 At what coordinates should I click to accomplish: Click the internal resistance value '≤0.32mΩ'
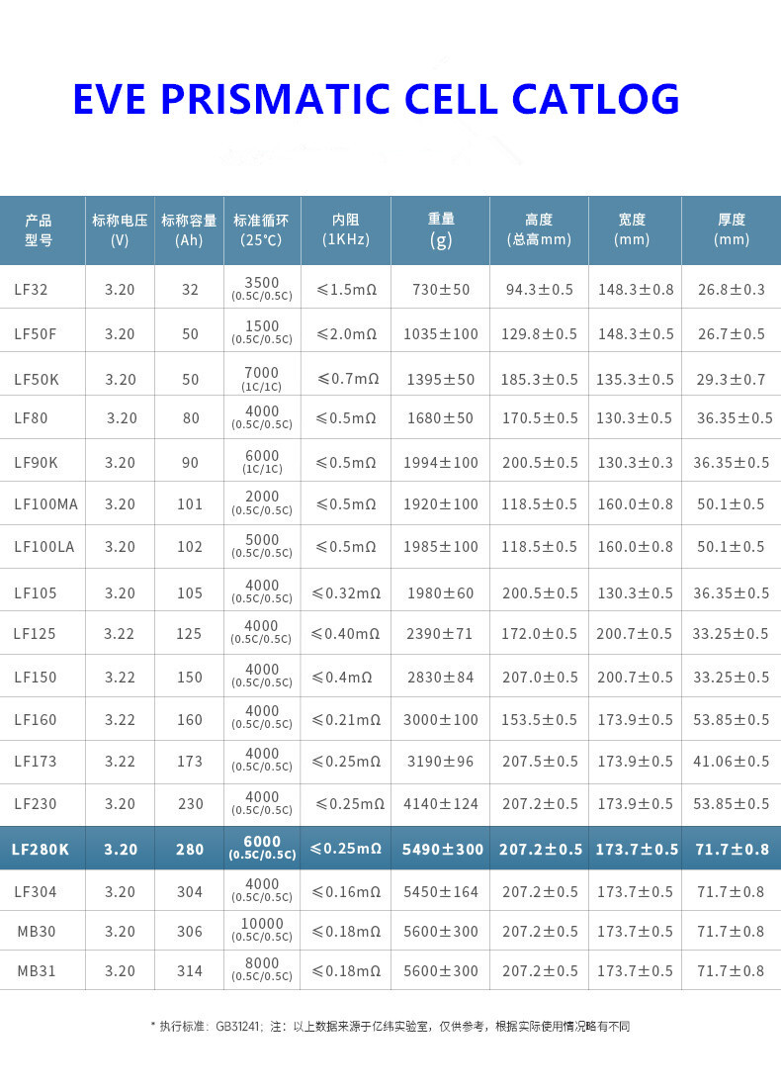pyautogui.click(x=346, y=592)
